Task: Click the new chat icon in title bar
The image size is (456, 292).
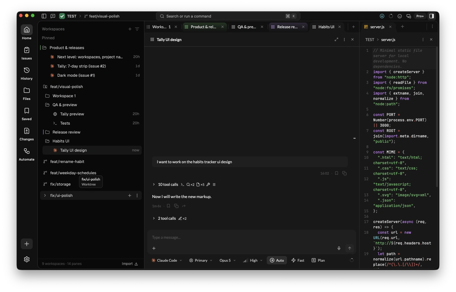Action: pyautogui.click(x=53, y=16)
